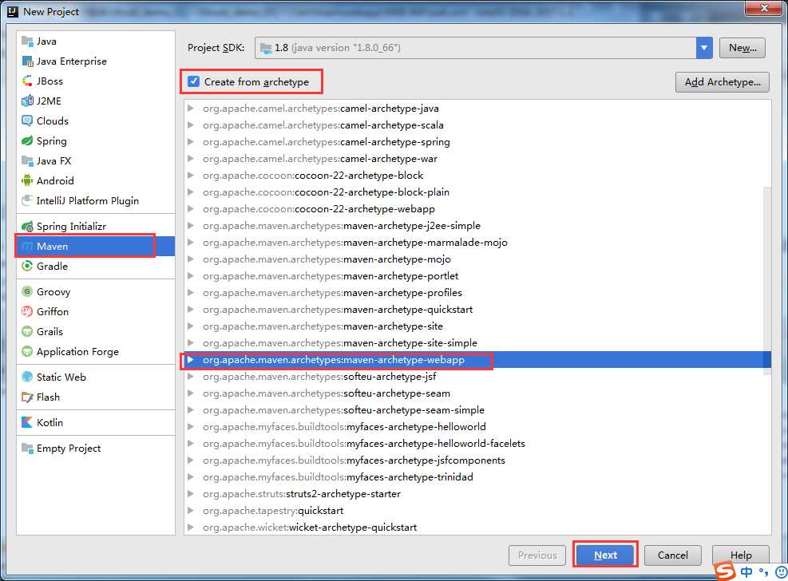Image resolution: width=788 pixels, height=581 pixels.
Task: Choose Empty Project type
Action: pyautogui.click(x=96, y=448)
